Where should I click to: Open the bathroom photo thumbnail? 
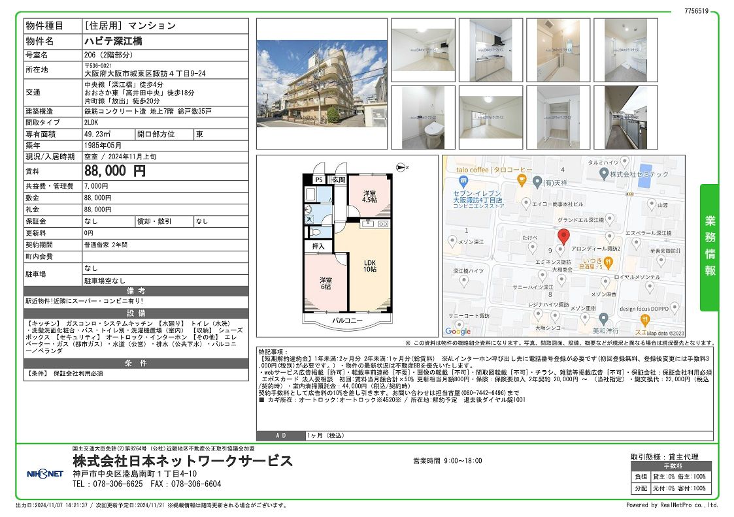tap(558, 50)
